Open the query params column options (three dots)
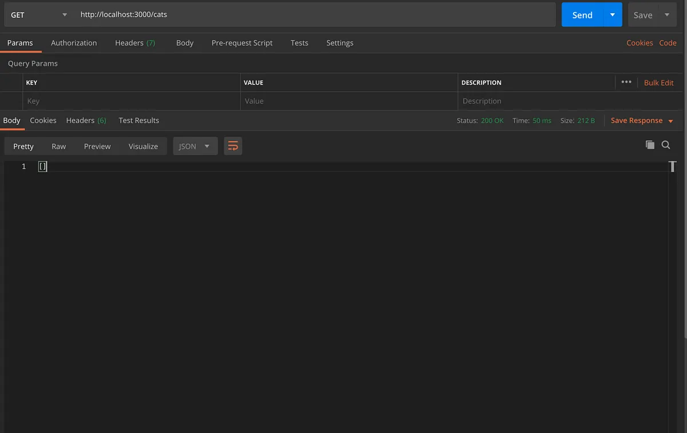The height and width of the screenshot is (433, 687). pyautogui.click(x=626, y=82)
